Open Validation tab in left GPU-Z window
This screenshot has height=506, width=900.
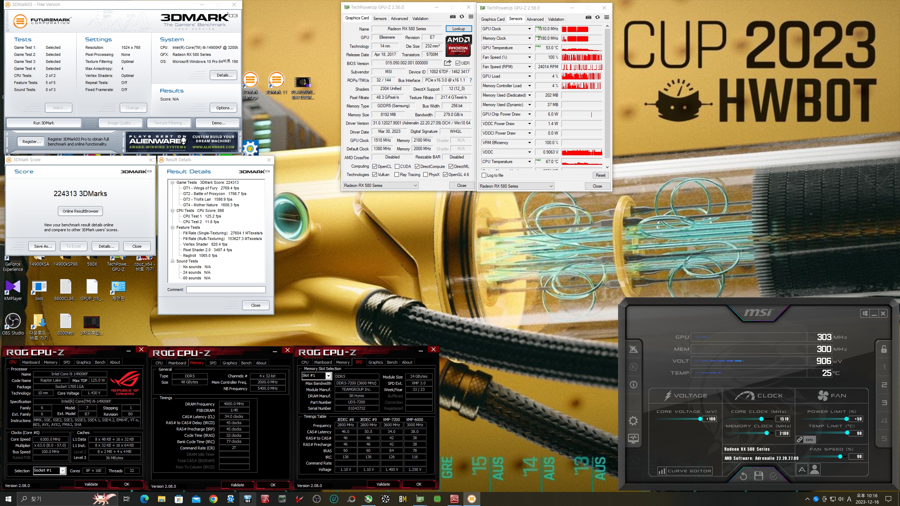[x=420, y=19]
